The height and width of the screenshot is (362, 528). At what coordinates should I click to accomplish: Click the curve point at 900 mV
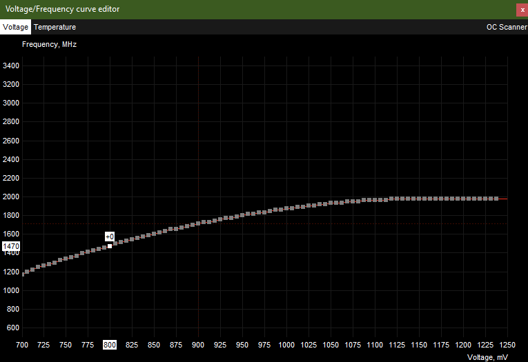click(198, 223)
